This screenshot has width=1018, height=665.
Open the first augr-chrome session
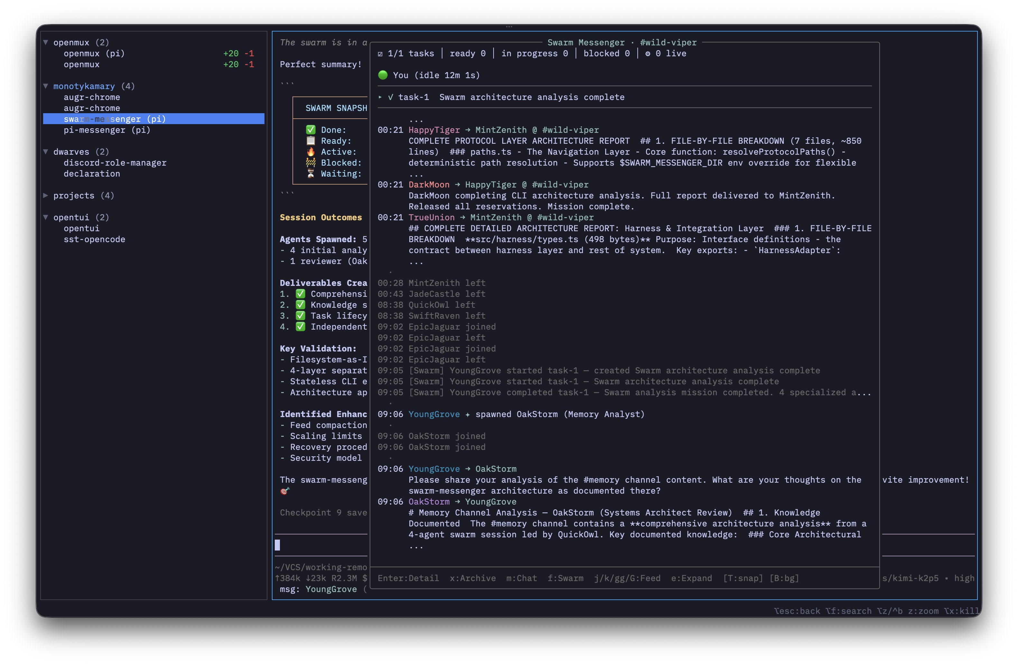point(92,97)
